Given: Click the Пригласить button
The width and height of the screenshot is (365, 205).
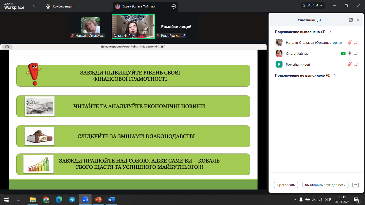Looking at the screenshot, I should tap(286, 185).
